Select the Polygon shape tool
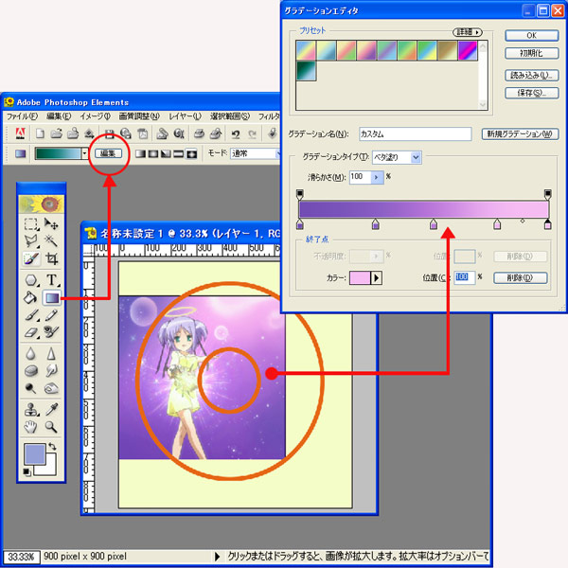This screenshot has height=568, width=568. 31,280
